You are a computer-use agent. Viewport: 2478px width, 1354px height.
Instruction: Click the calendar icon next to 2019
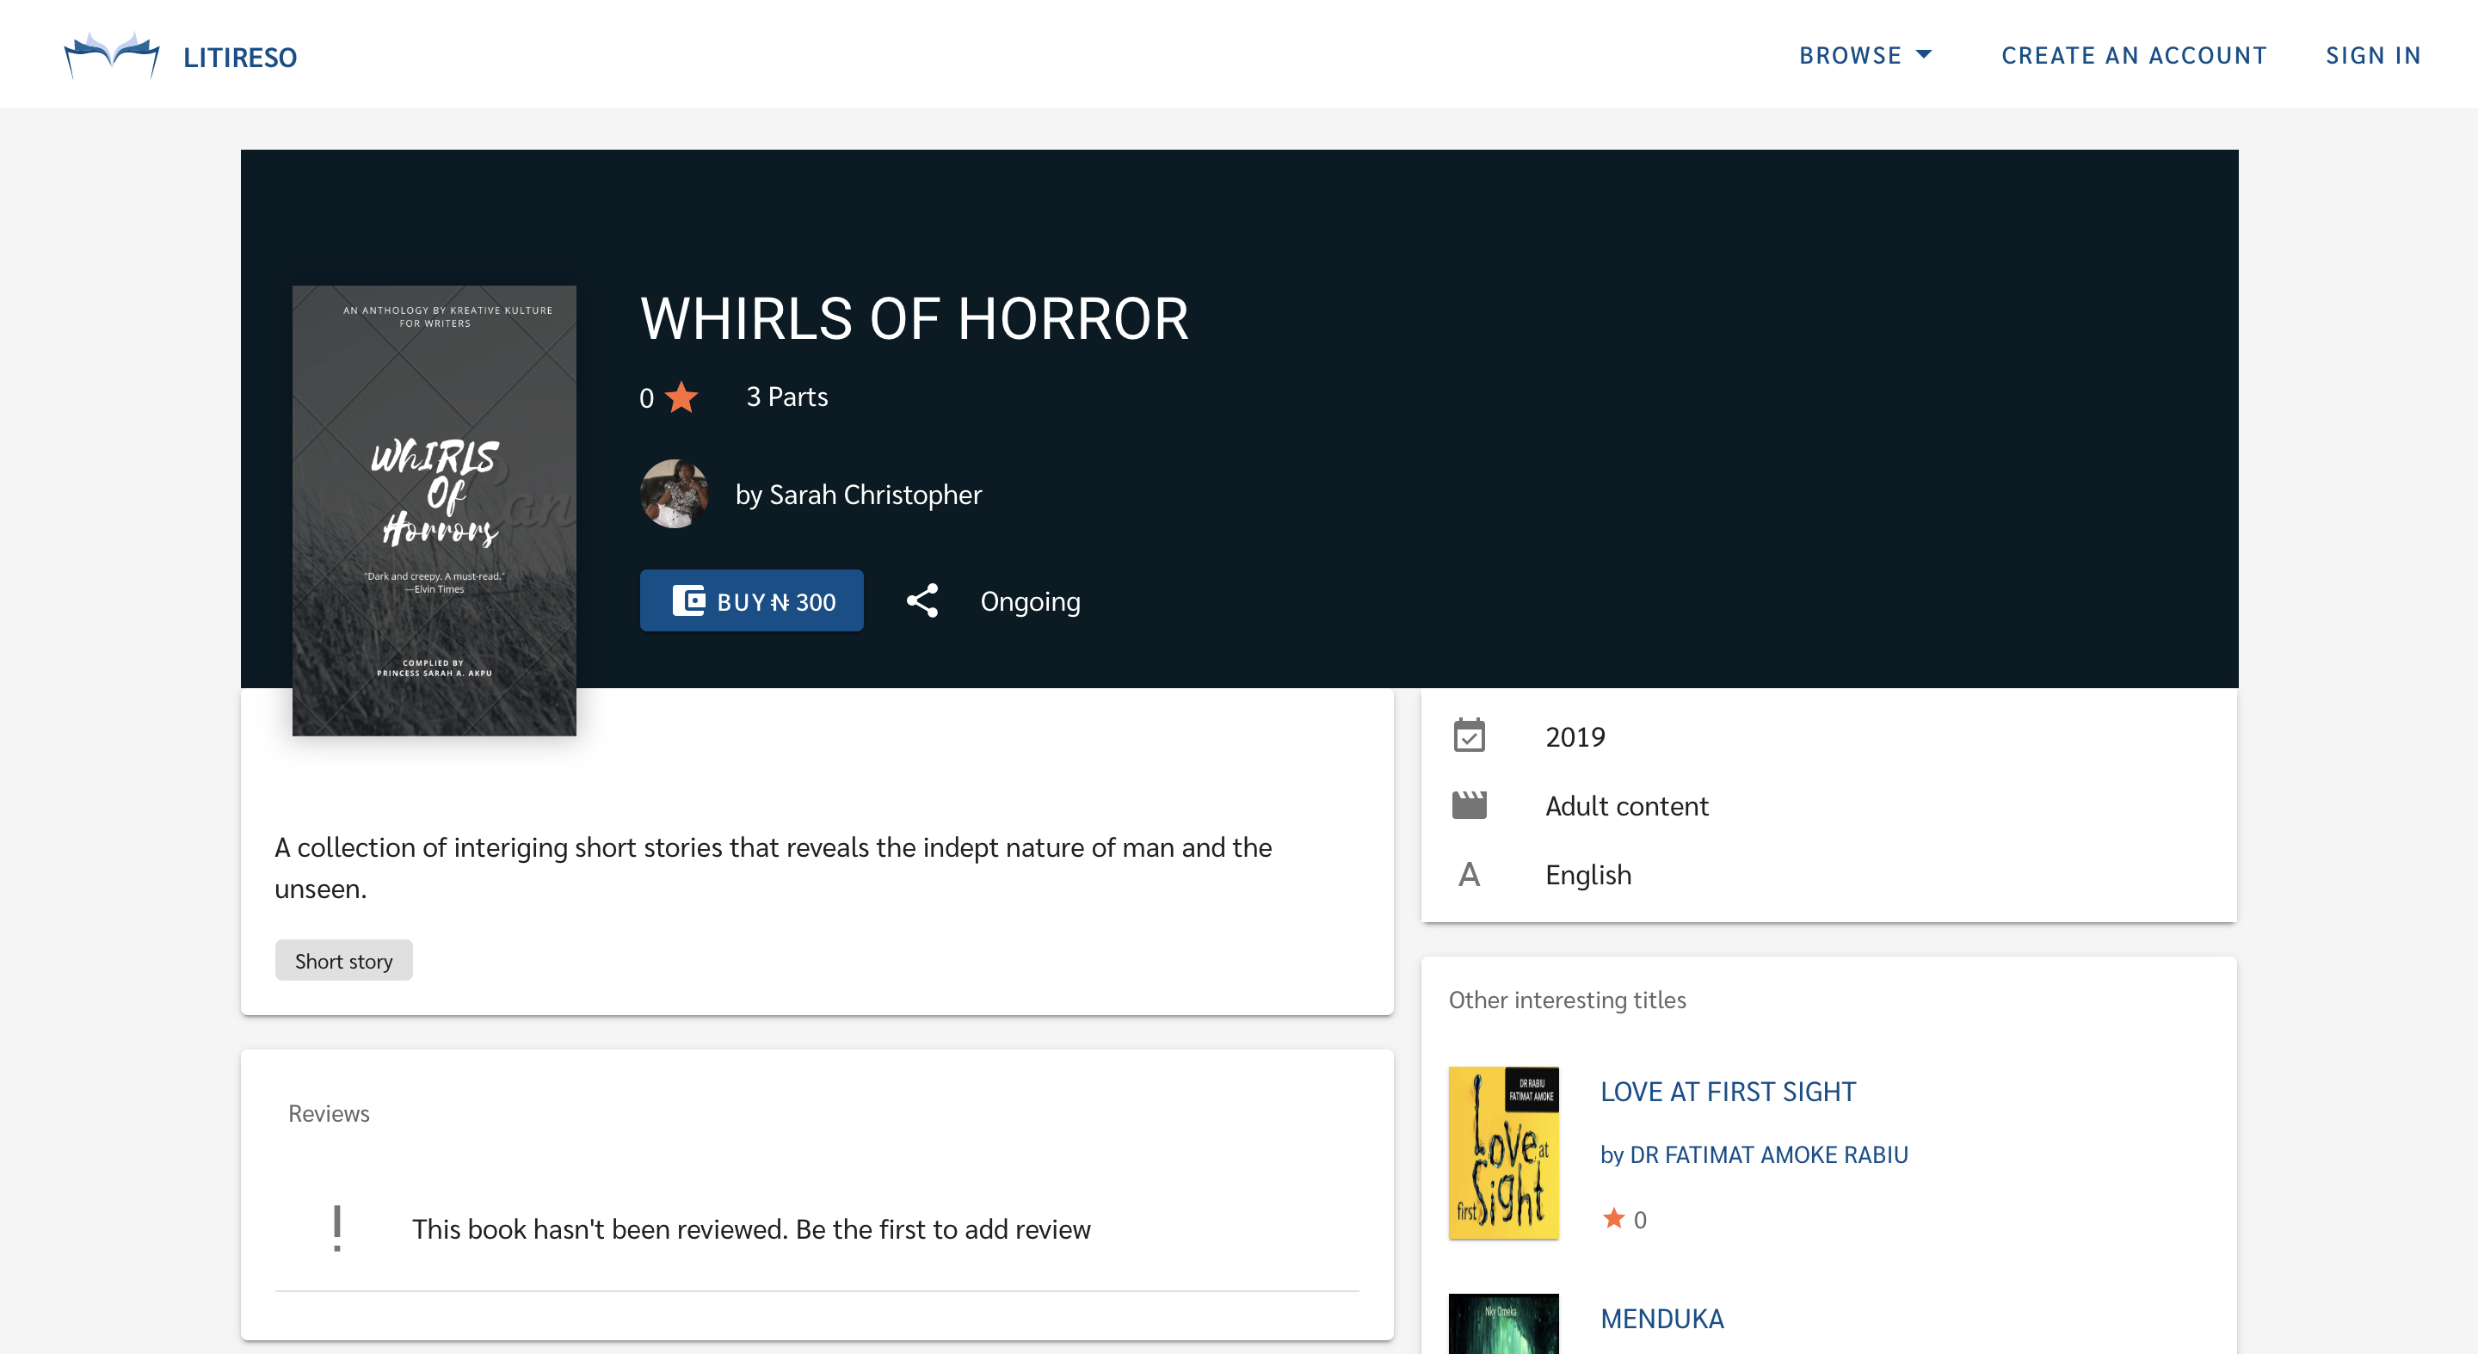pyautogui.click(x=1468, y=736)
